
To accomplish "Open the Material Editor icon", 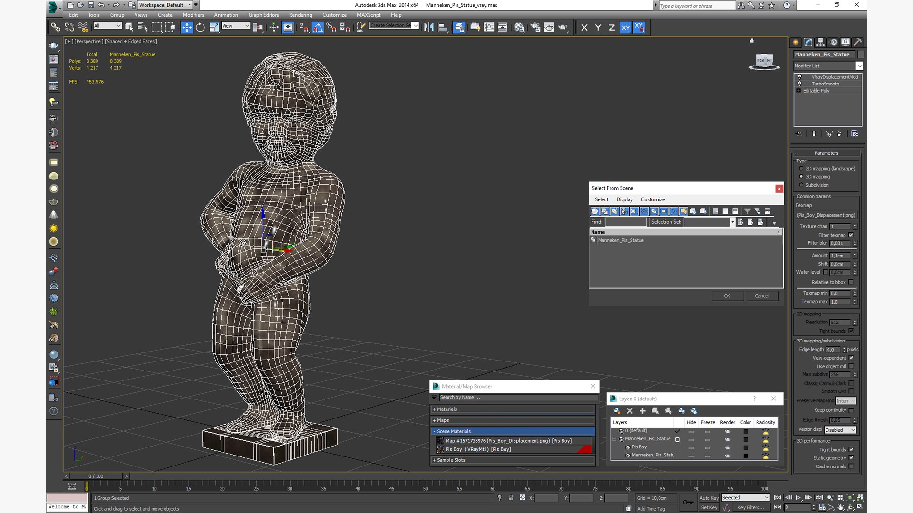I will pos(519,28).
